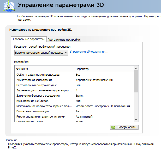The height and width of the screenshot is (155, 161).
Task: Click the Авто value for threaded optimization
Action: (79, 112)
